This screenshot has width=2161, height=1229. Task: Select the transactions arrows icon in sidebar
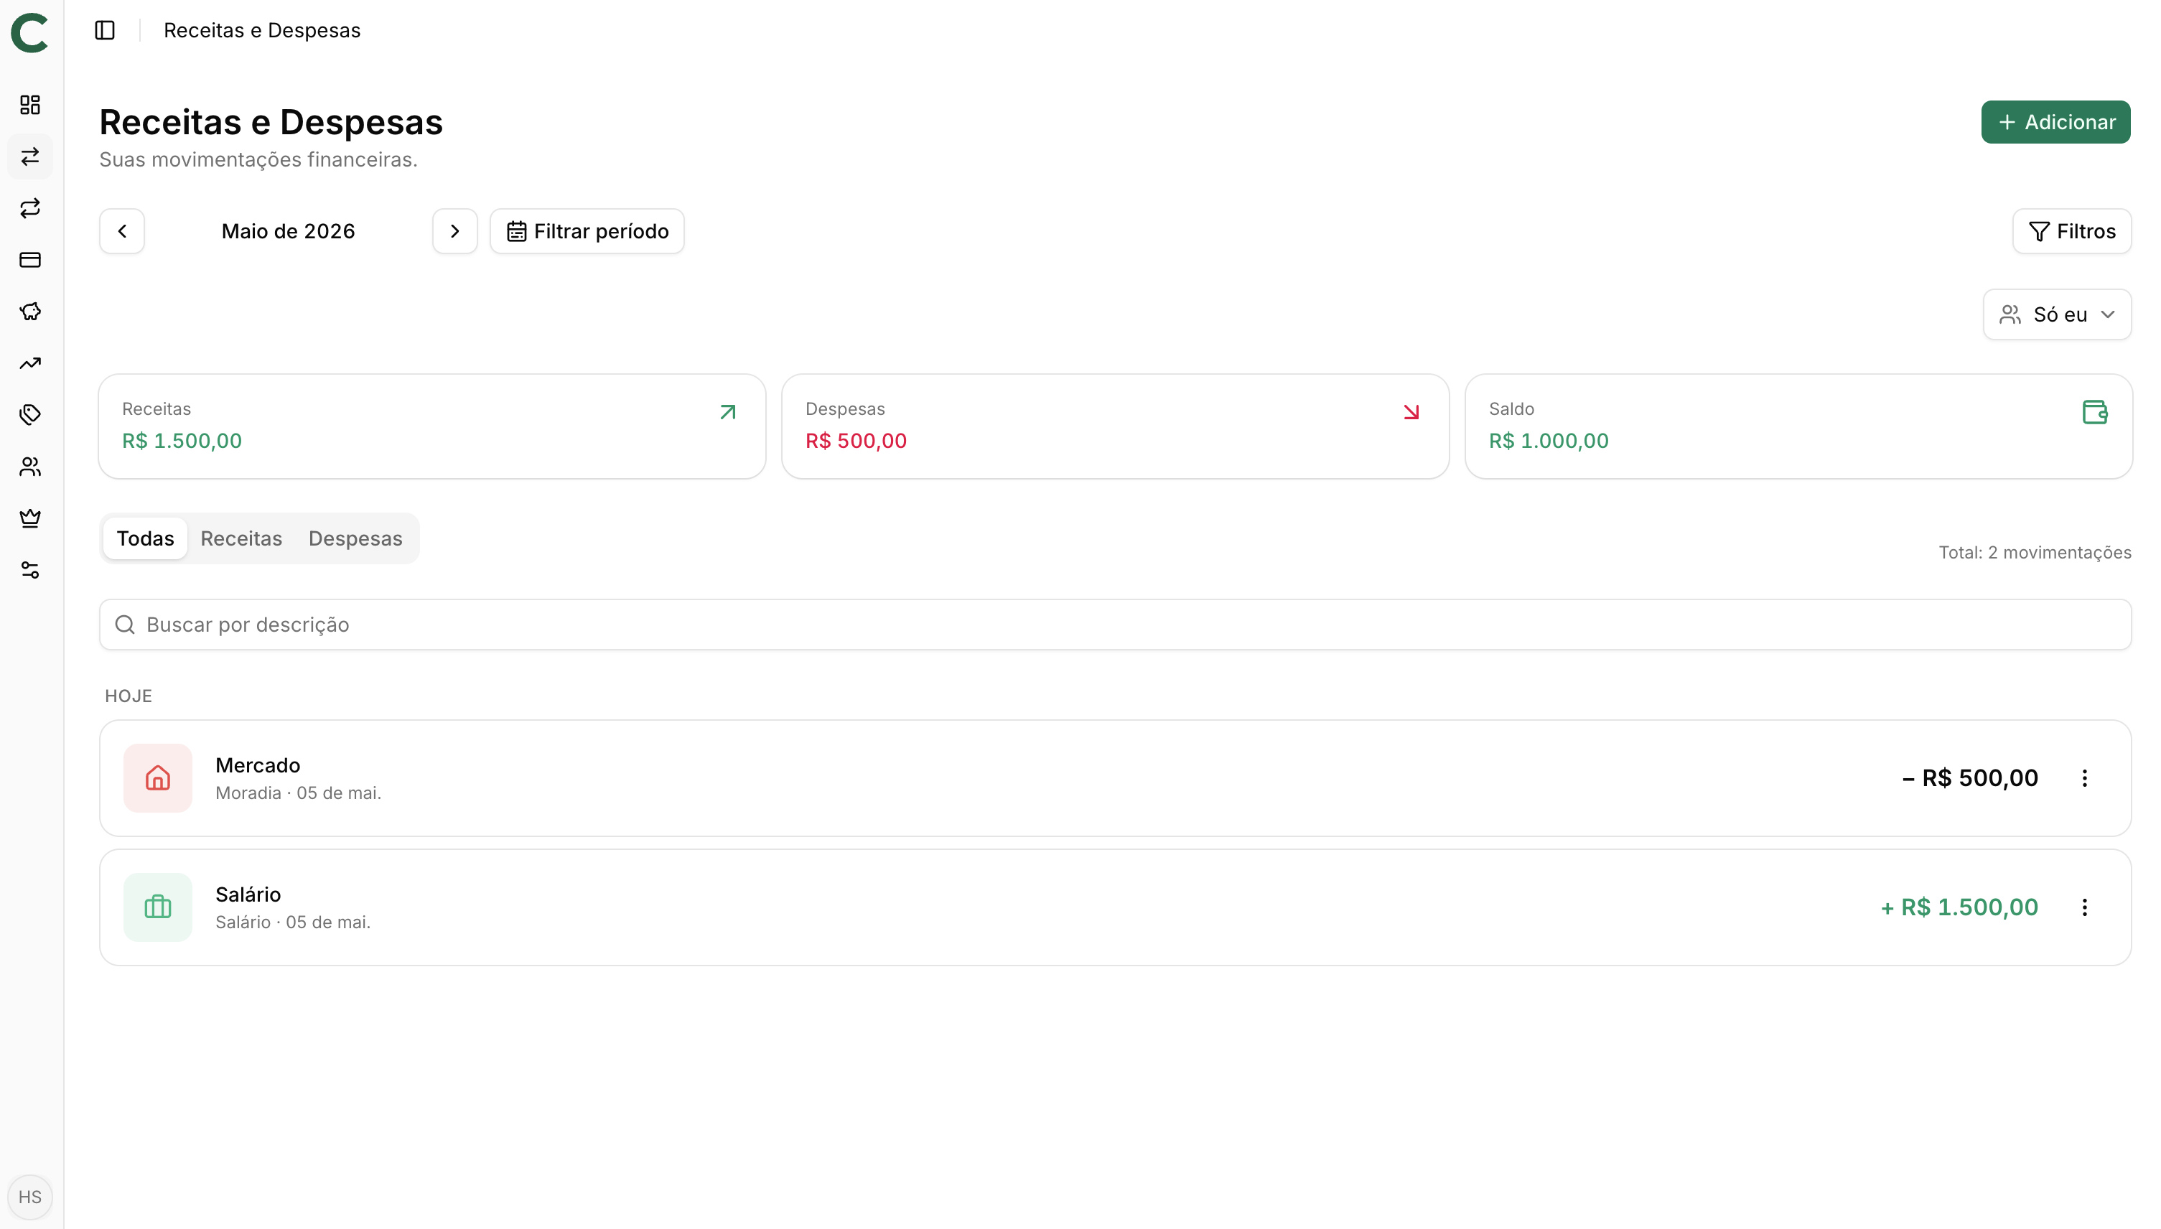(30, 156)
